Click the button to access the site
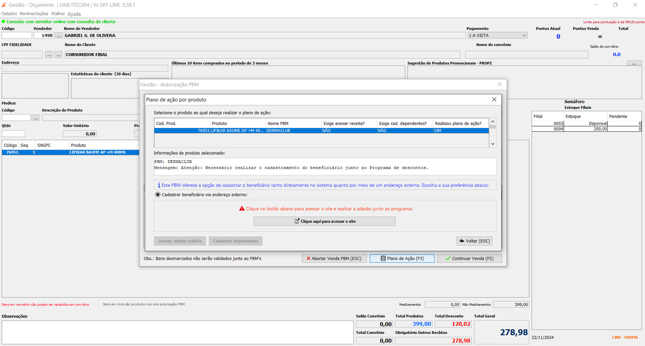Image resolution: width=645 pixels, height=346 pixels. 324,221
